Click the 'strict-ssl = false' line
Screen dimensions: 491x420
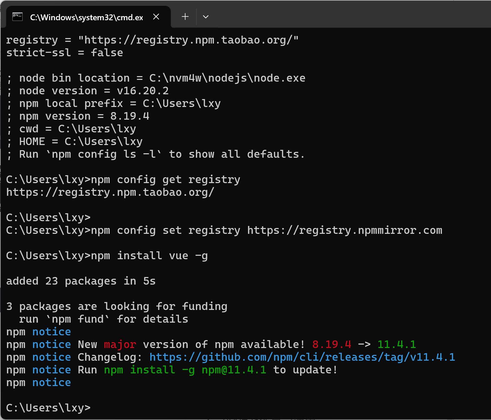65,53
